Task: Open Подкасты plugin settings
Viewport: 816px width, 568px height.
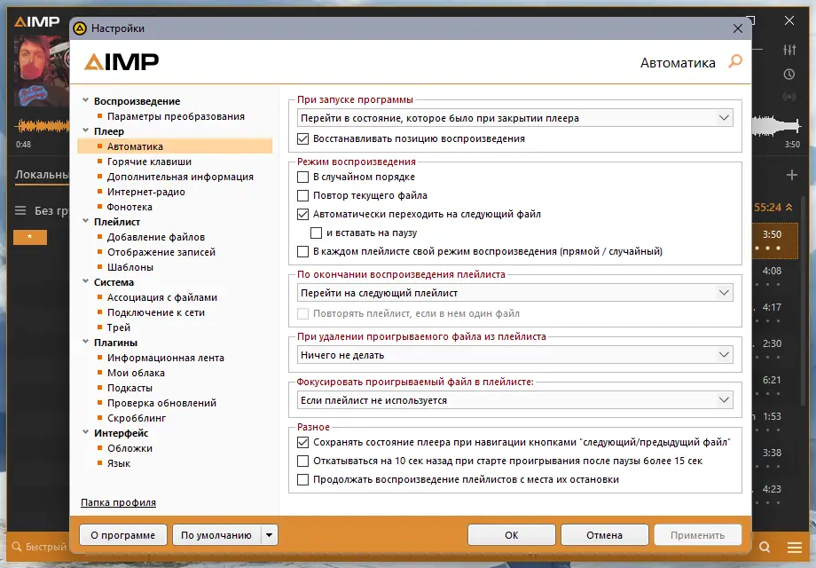Action: 129,388
